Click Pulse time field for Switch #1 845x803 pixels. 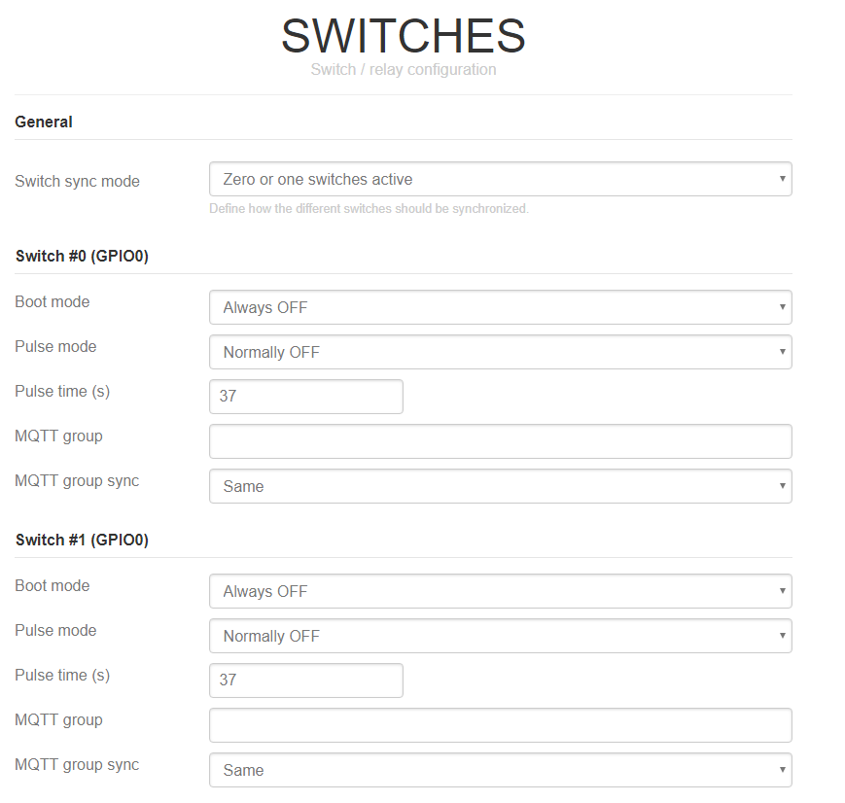click(306, 681)
